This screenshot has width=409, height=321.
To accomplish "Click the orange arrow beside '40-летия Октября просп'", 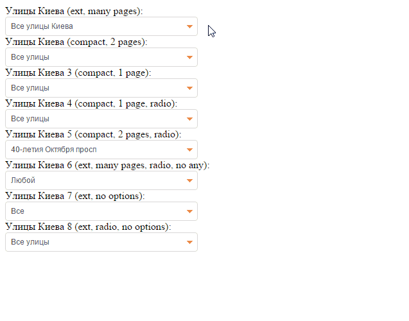I will pyautogui.click(x=189, y=150).
